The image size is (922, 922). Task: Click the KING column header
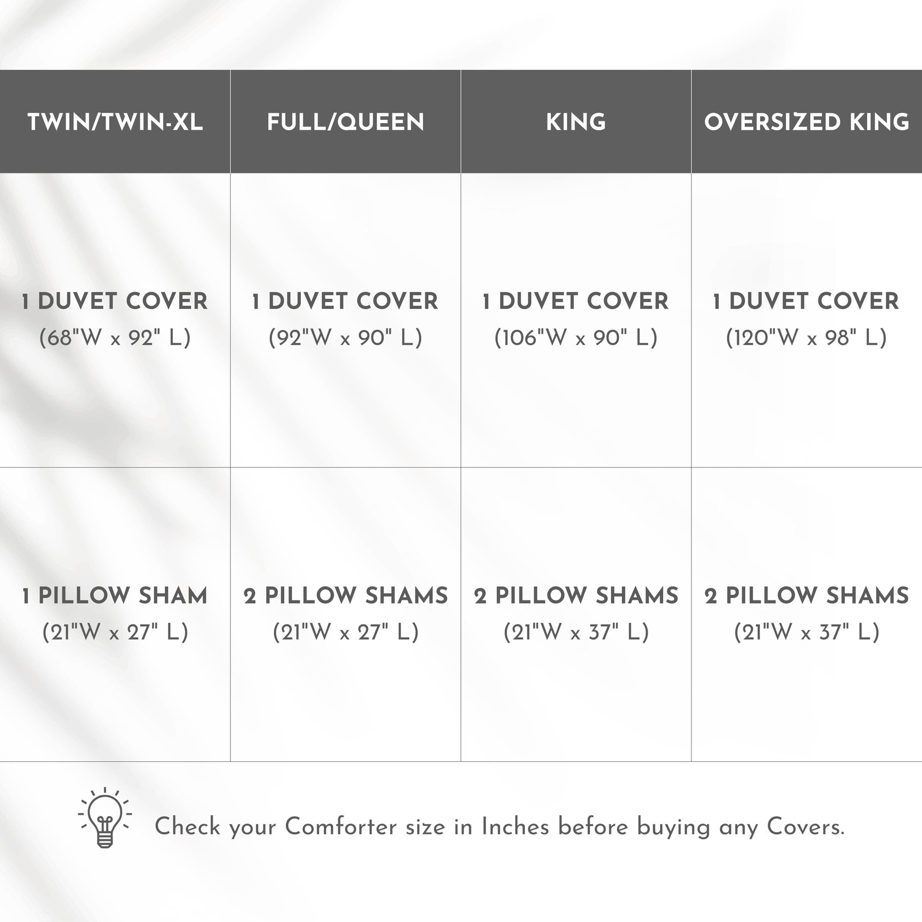click(576, 122)
